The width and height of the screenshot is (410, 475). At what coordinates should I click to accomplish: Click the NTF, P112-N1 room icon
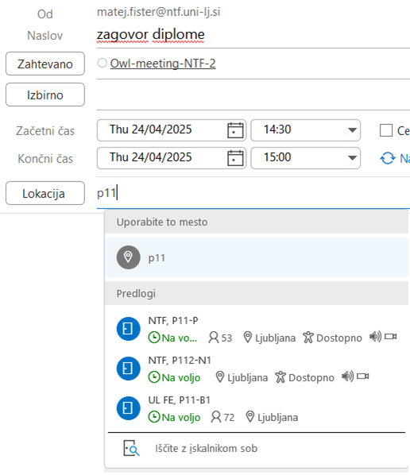pyautogui.click(x=129, y=369)
